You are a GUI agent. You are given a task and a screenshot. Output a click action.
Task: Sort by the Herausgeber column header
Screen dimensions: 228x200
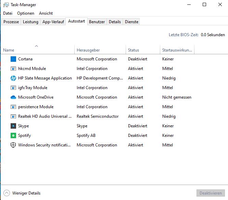[x=100, y=50]
